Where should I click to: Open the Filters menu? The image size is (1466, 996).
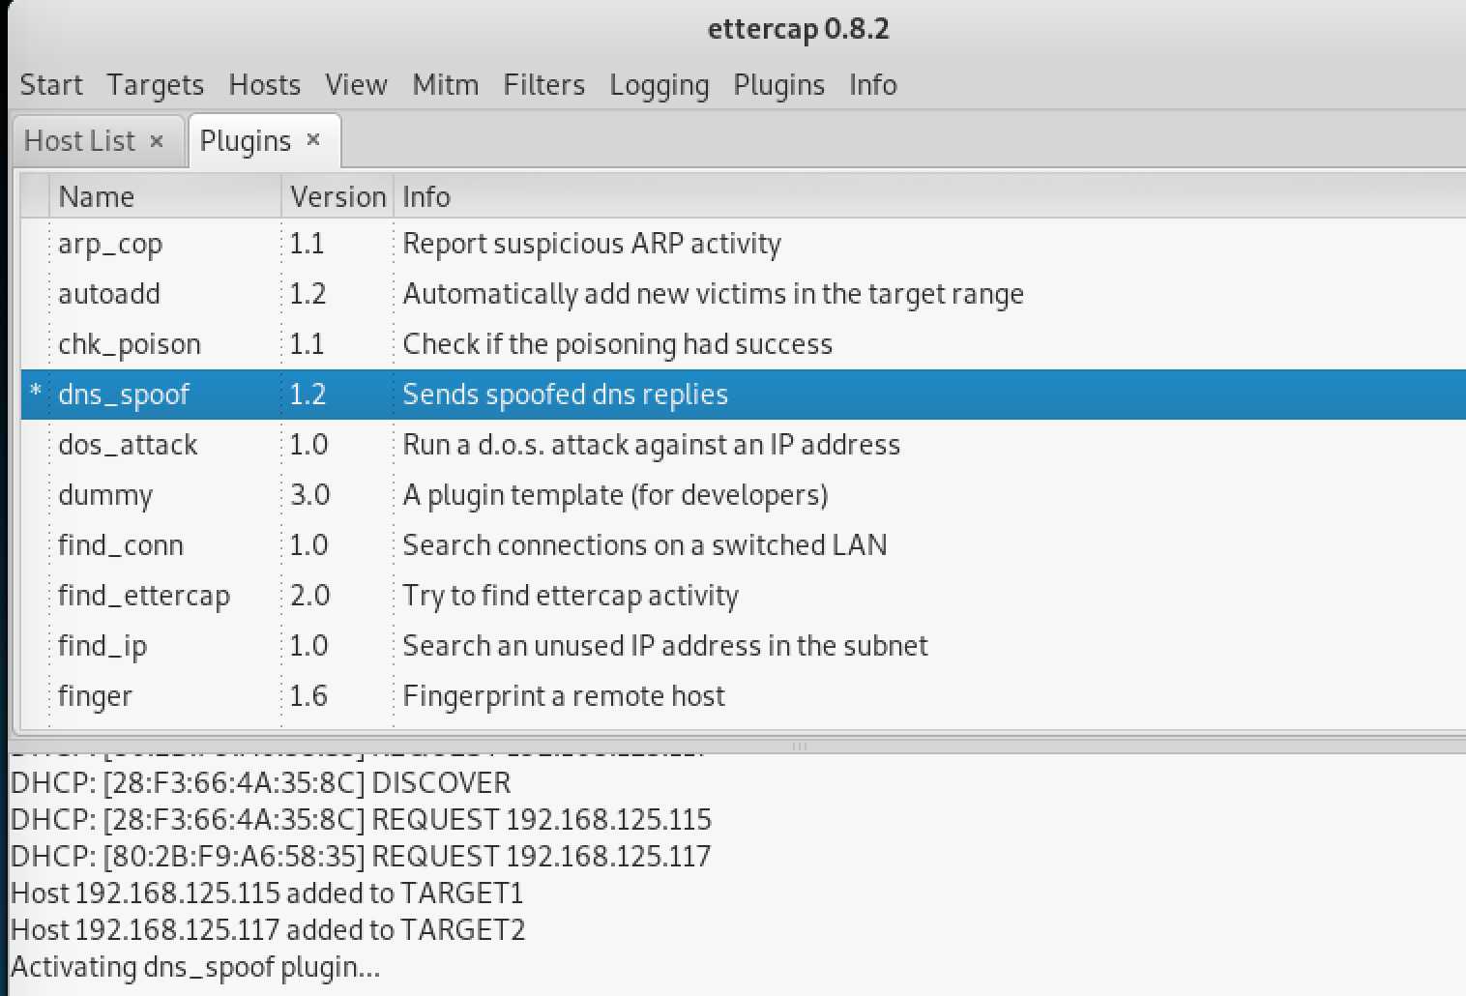pyautogui.click(x=543, y=85)
